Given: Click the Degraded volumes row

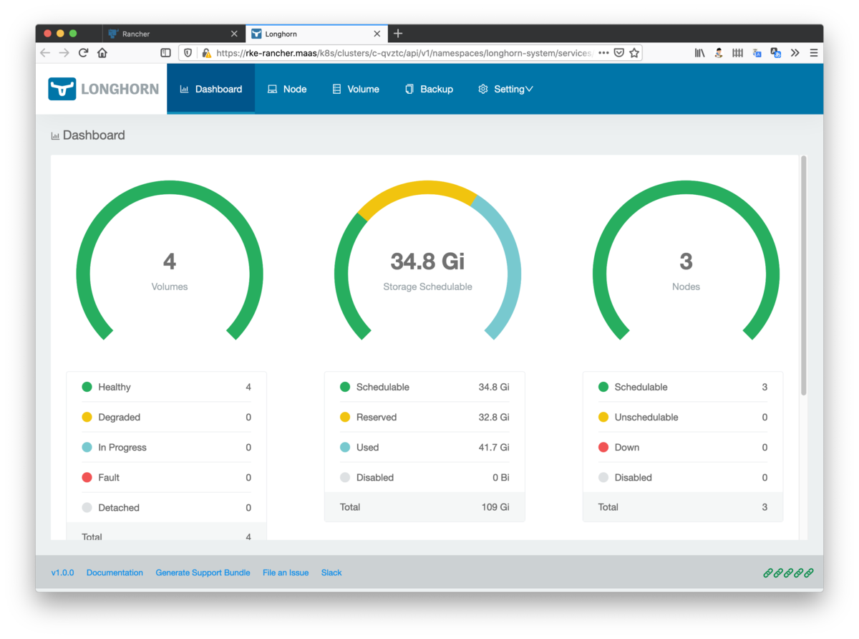Looking at the screenshot, I should coord(167,417).
